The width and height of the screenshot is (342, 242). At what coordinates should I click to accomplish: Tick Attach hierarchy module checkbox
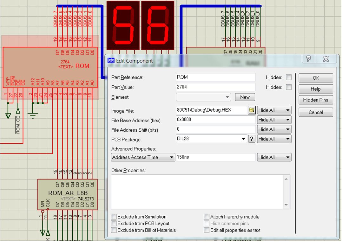click(207, 217)
